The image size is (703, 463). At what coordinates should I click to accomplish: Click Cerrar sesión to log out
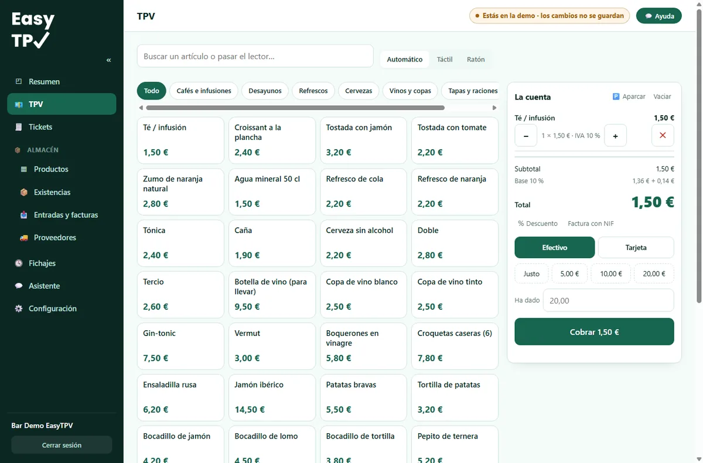[x=62, y=445]
